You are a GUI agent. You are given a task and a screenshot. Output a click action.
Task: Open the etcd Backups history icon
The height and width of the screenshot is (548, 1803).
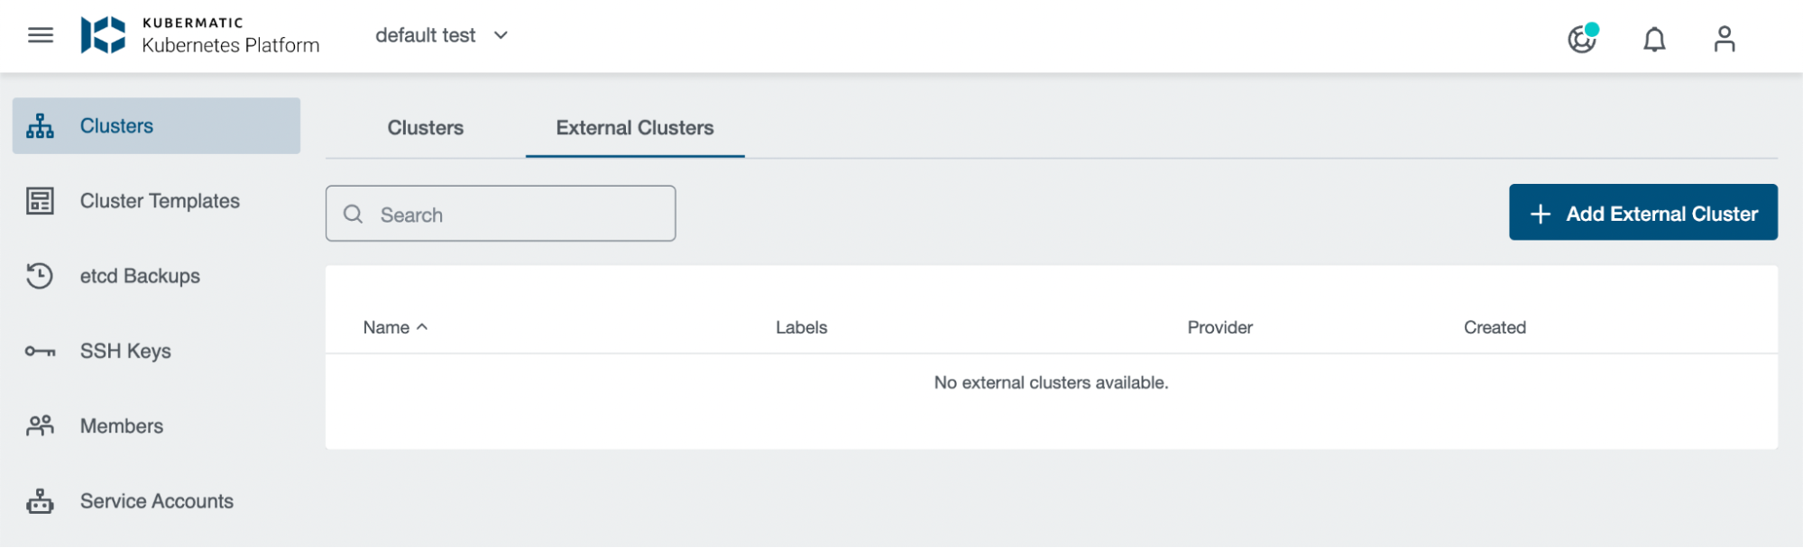[x=39, y=276]
